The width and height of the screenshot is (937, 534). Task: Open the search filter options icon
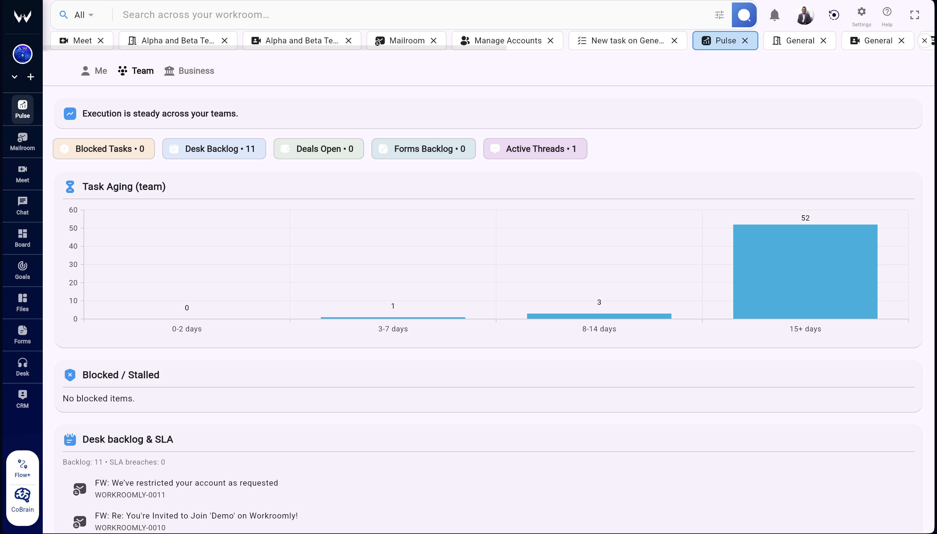point(719,15)
